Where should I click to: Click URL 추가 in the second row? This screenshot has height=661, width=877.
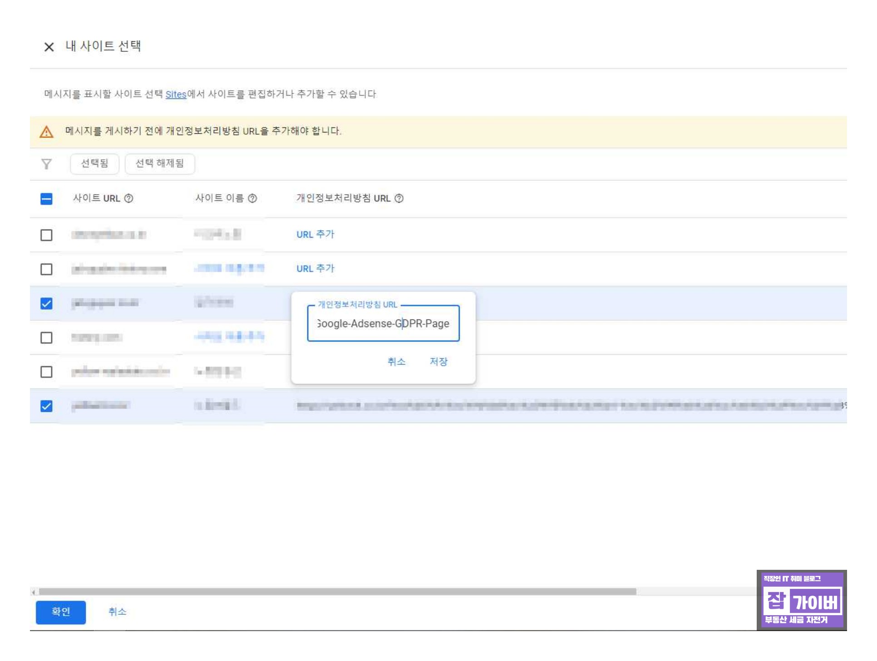click(315, 269)
